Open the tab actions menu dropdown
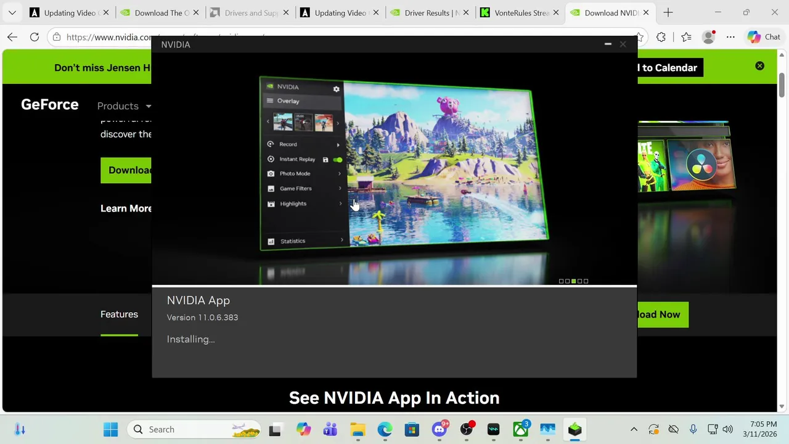789x444 pixels. coord(12,12)
